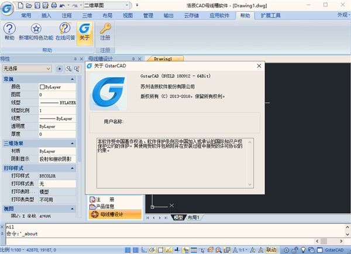
Task: Switch to the 布局1 layout tab
Action: (194, 217)
